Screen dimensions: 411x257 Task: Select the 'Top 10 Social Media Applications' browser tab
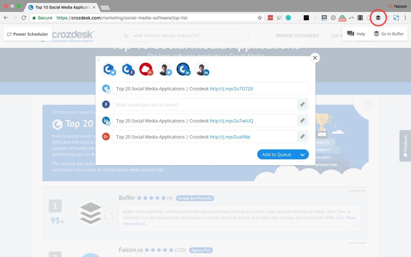pyautogui.click(x=62, y=7)
